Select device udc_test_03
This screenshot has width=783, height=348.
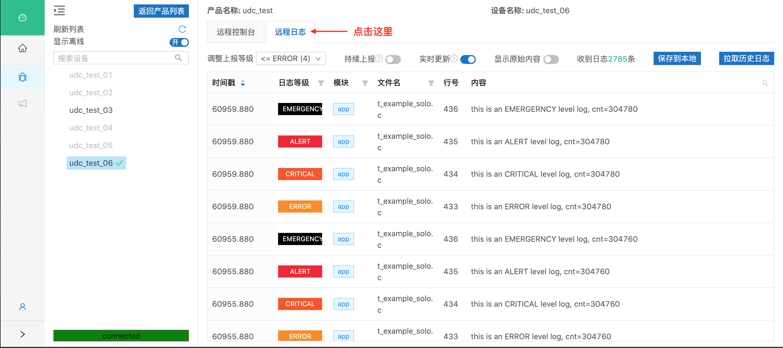(91, 110)
